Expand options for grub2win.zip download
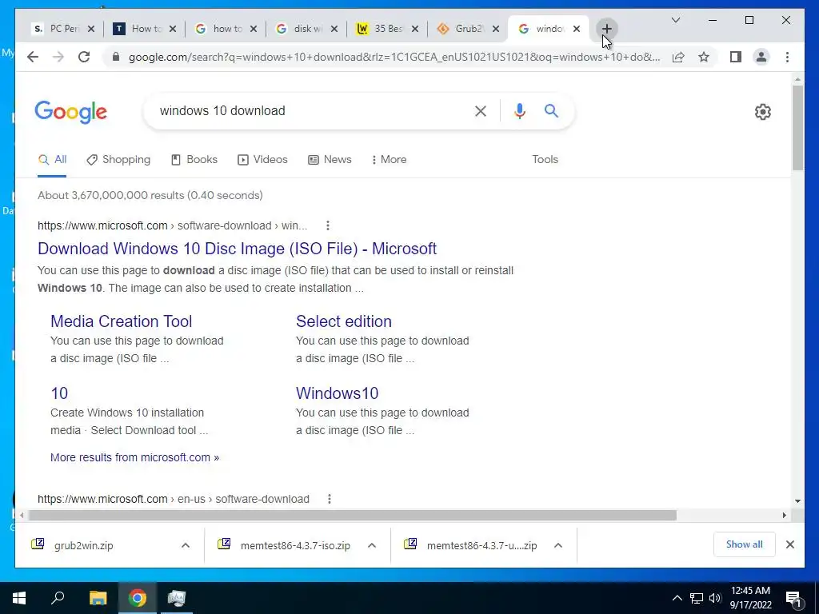Image resolution: width=819 pixels, height=614 pixels. click(x=186, y=545)
